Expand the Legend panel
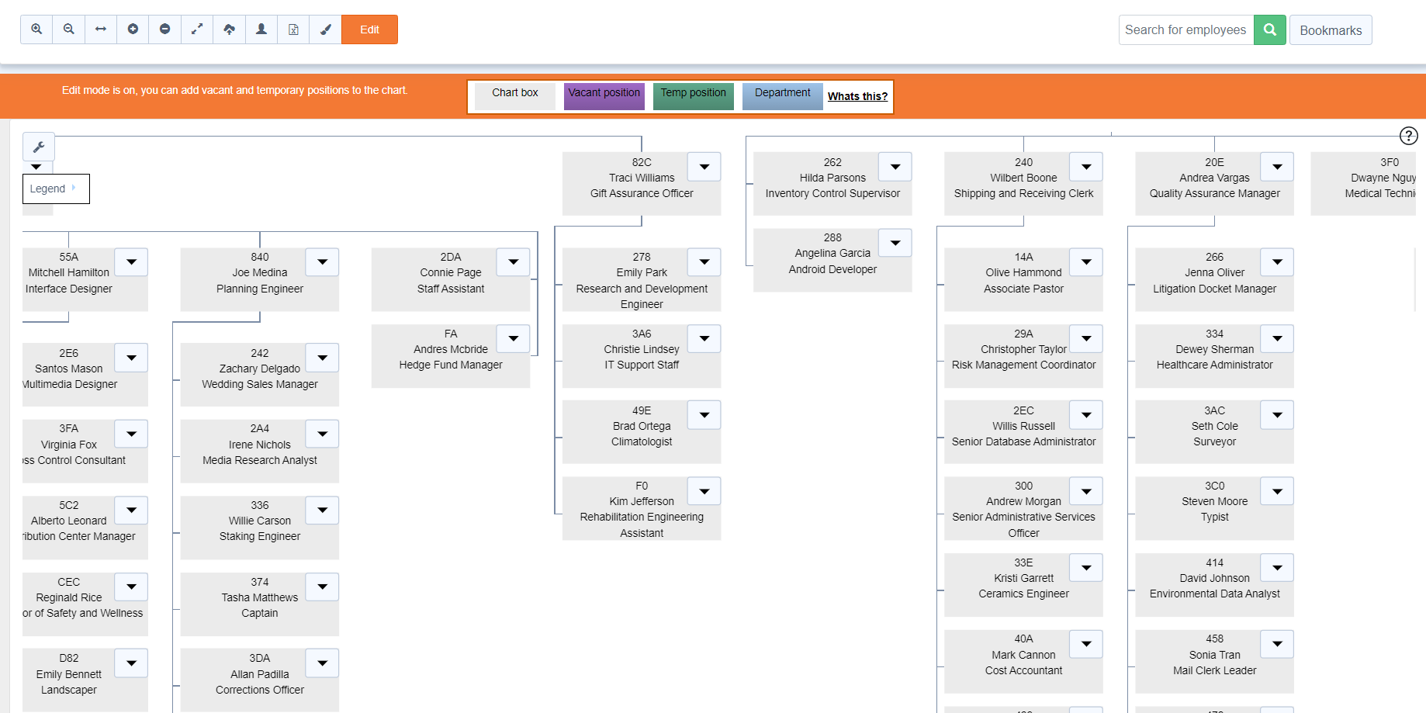Image resolution: width=1426 pixels, height=713 pixels. coord(56,189)
